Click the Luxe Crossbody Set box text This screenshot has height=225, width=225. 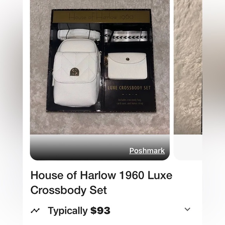129,88
